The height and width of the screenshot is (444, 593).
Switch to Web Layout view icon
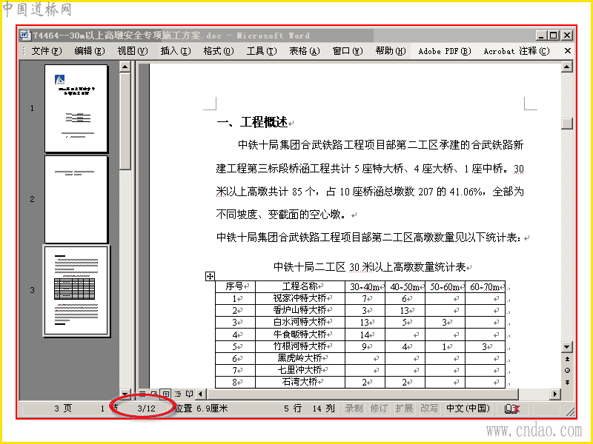tap(154, 394)
